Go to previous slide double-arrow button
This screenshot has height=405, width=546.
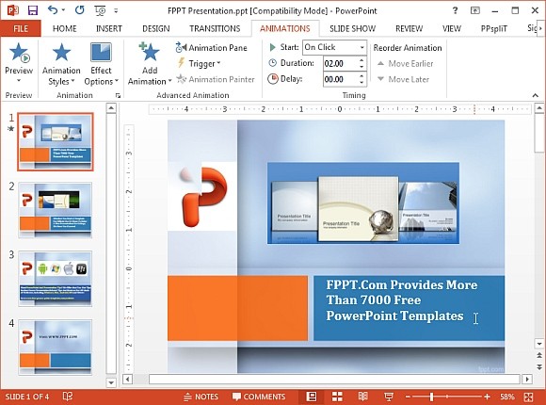click(539, 355)
